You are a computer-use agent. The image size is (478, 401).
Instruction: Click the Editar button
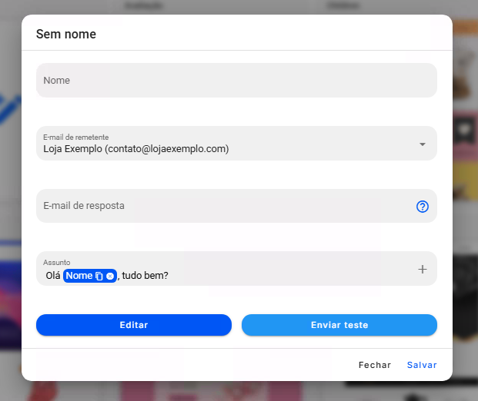click(x=134, y=325)
